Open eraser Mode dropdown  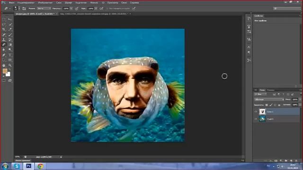(x=44, y=8)
